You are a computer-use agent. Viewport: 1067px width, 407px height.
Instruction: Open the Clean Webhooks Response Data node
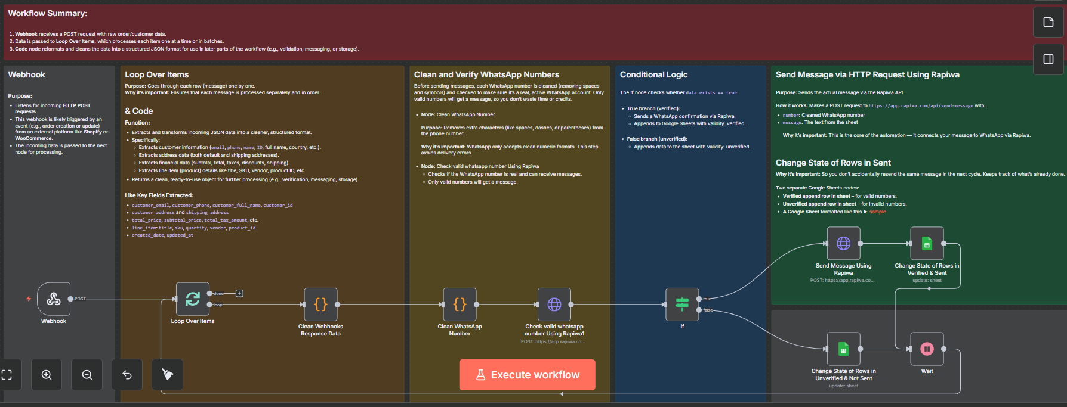click(320, 305)
